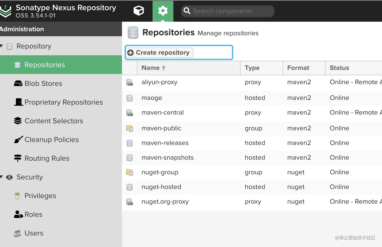Click the maven-public group folder icon
Viewport: 382px width, 247px height.
tap(130, 128)
